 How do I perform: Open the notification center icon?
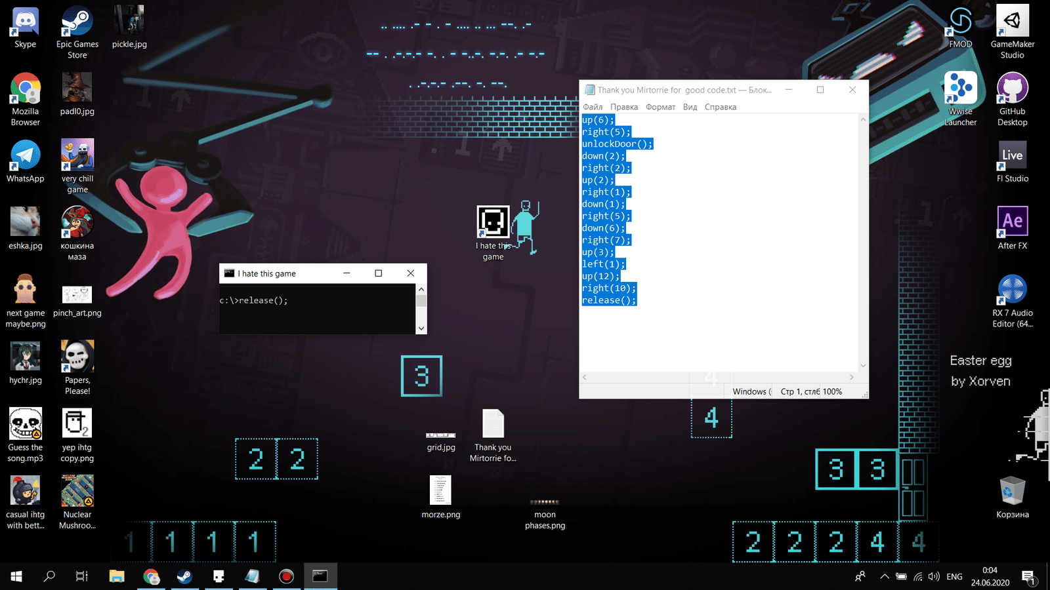click(x=1028, y=577)
